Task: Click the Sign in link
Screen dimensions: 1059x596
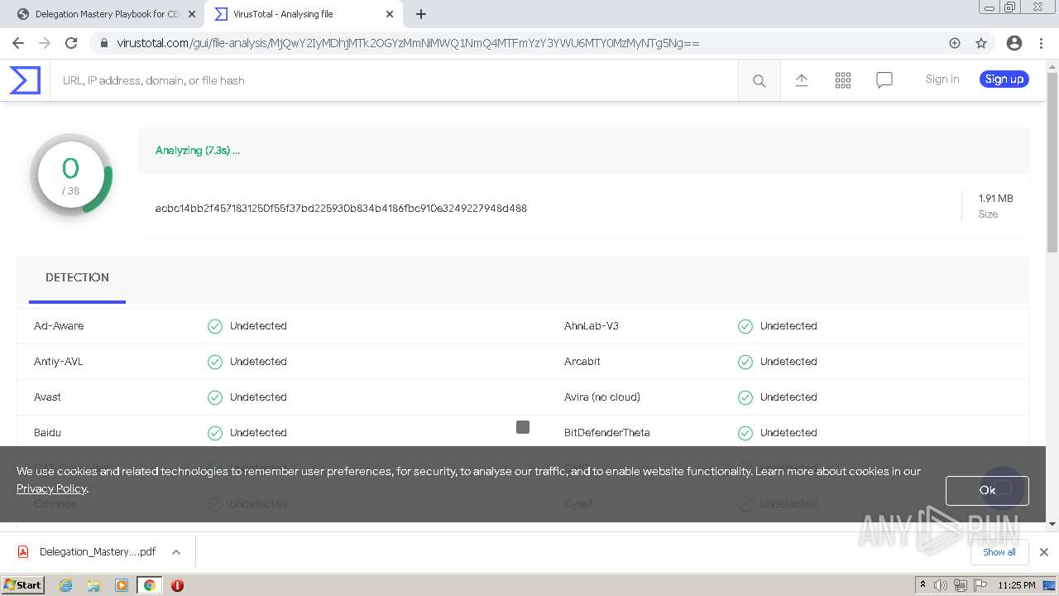Action: coord(942,79)
